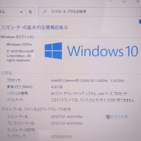
Task: Click the address bar path text ending テム
Action: click(2, 12)
